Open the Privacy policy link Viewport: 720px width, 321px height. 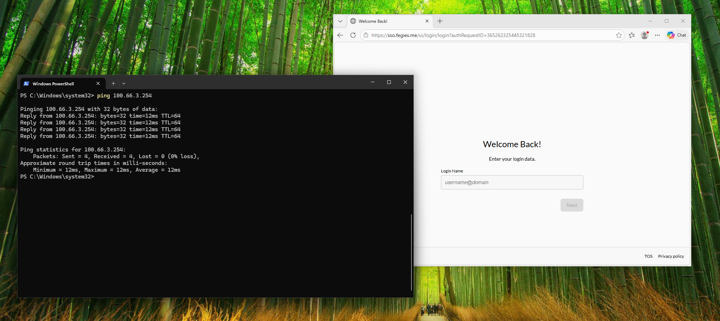tap(671, 256)
